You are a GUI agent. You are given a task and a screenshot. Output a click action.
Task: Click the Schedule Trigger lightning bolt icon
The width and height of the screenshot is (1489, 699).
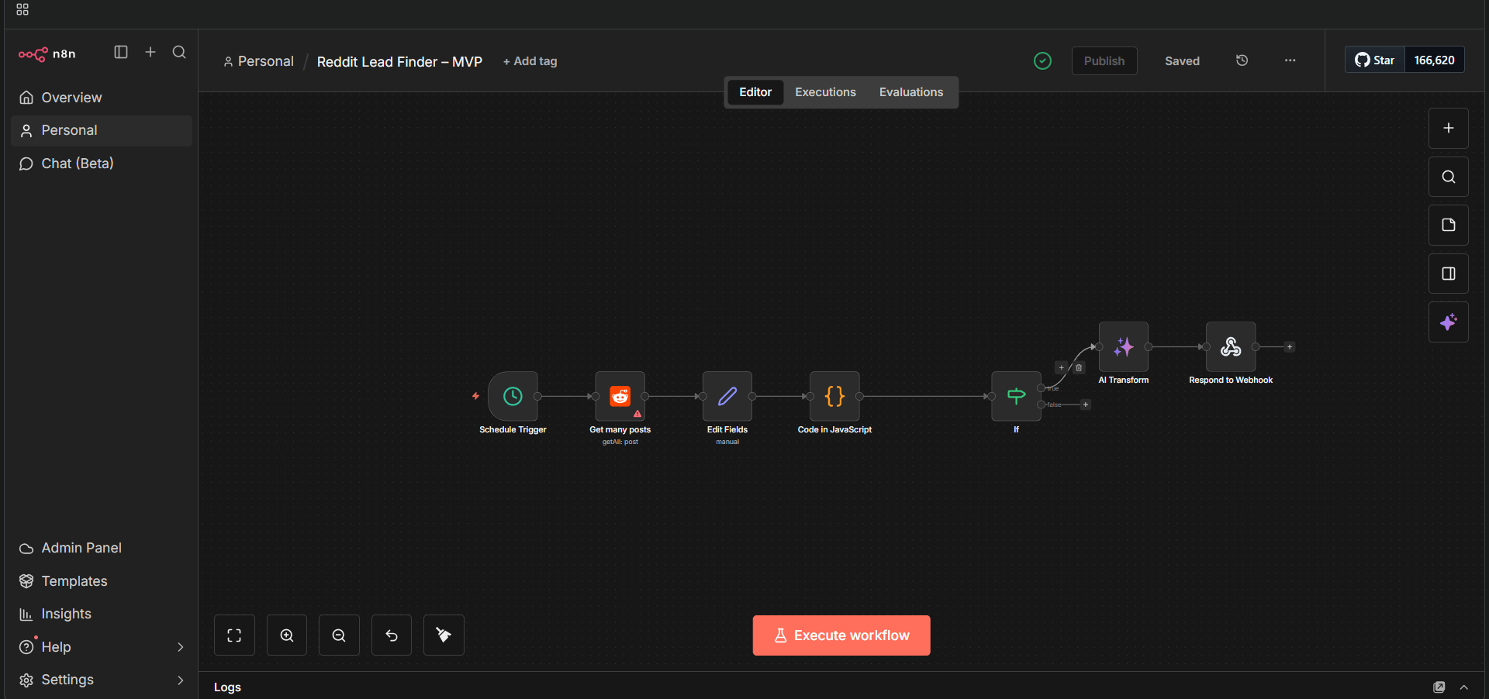pos(475,396)
